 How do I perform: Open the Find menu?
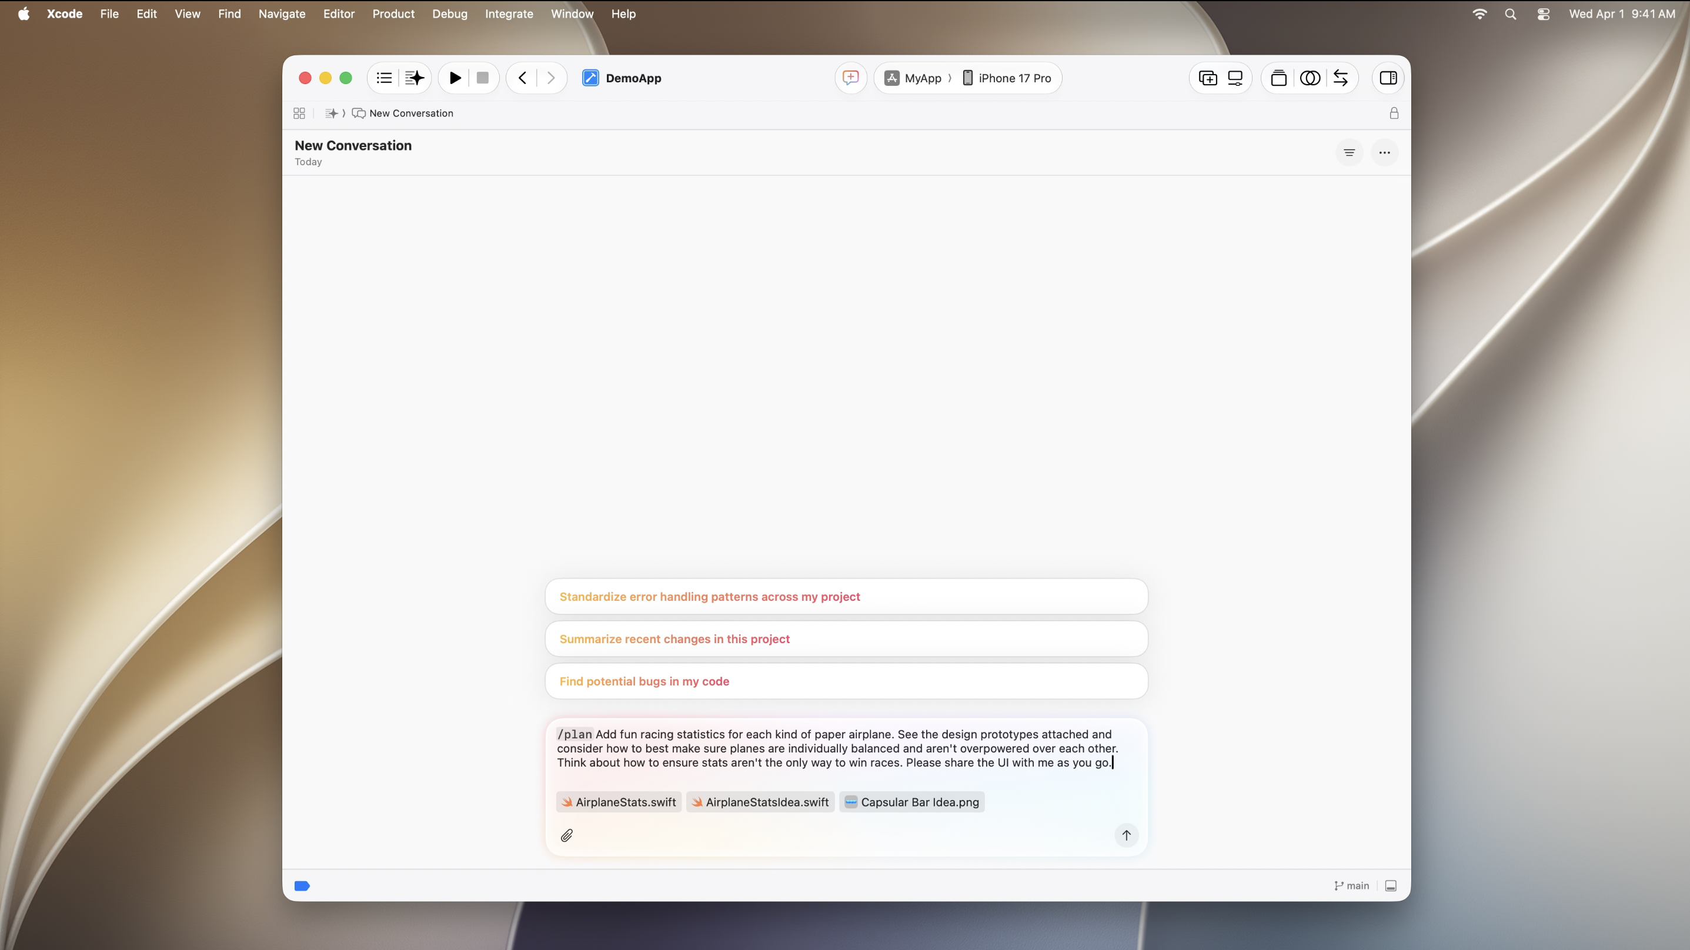tap(229, 14)
